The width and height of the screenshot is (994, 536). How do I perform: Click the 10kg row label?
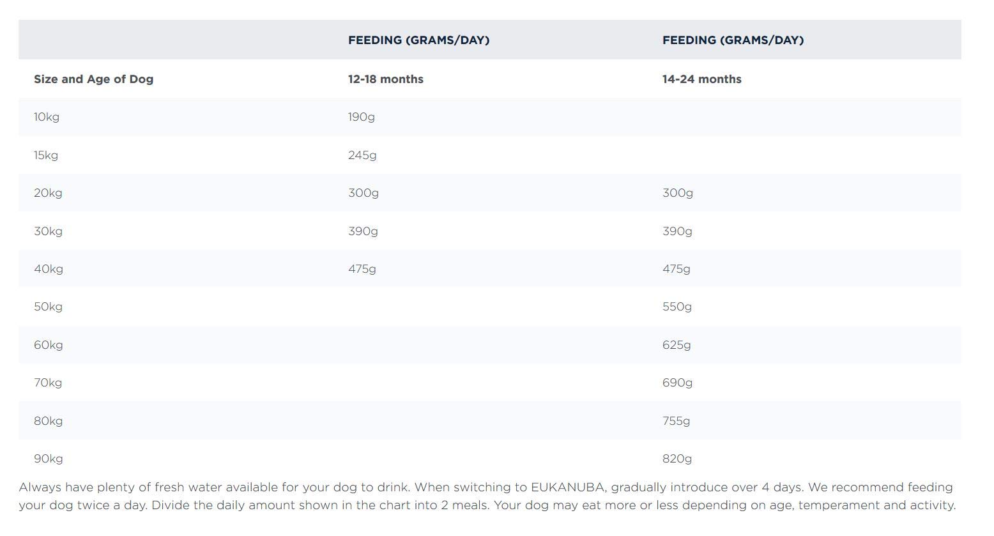[x=47, y=117]
